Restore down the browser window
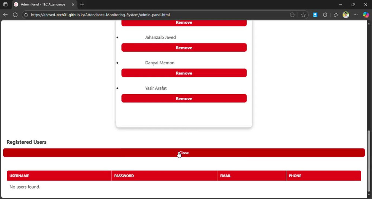 353,4
